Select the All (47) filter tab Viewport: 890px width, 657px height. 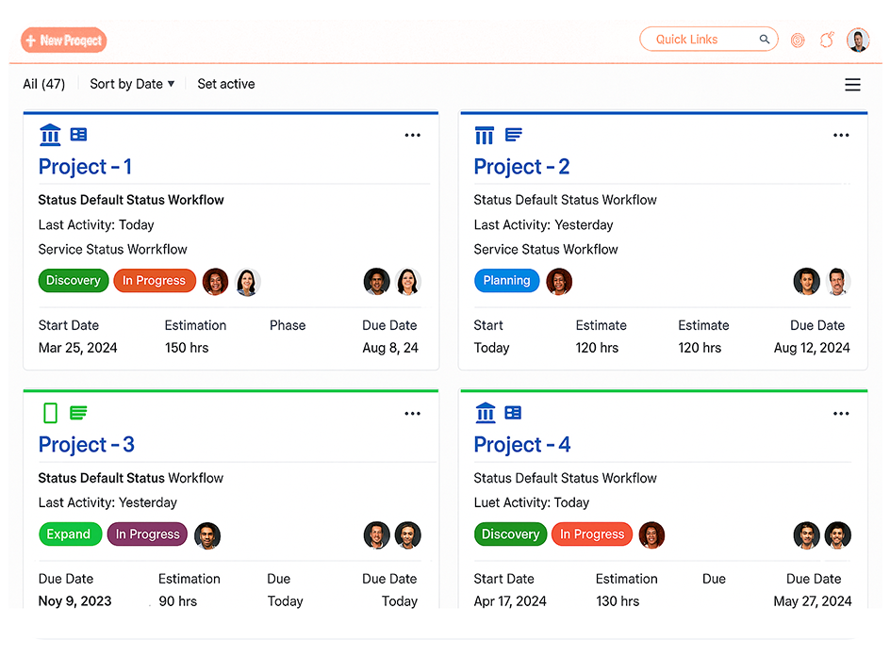click(x=43, y=84)
